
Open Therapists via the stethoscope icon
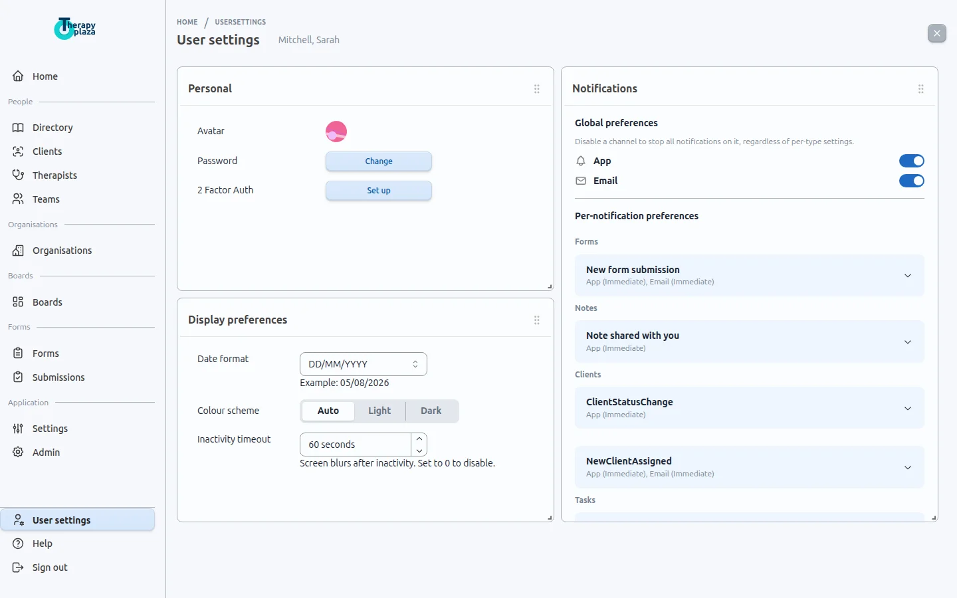pyautogui.click(x=18, y=175)
